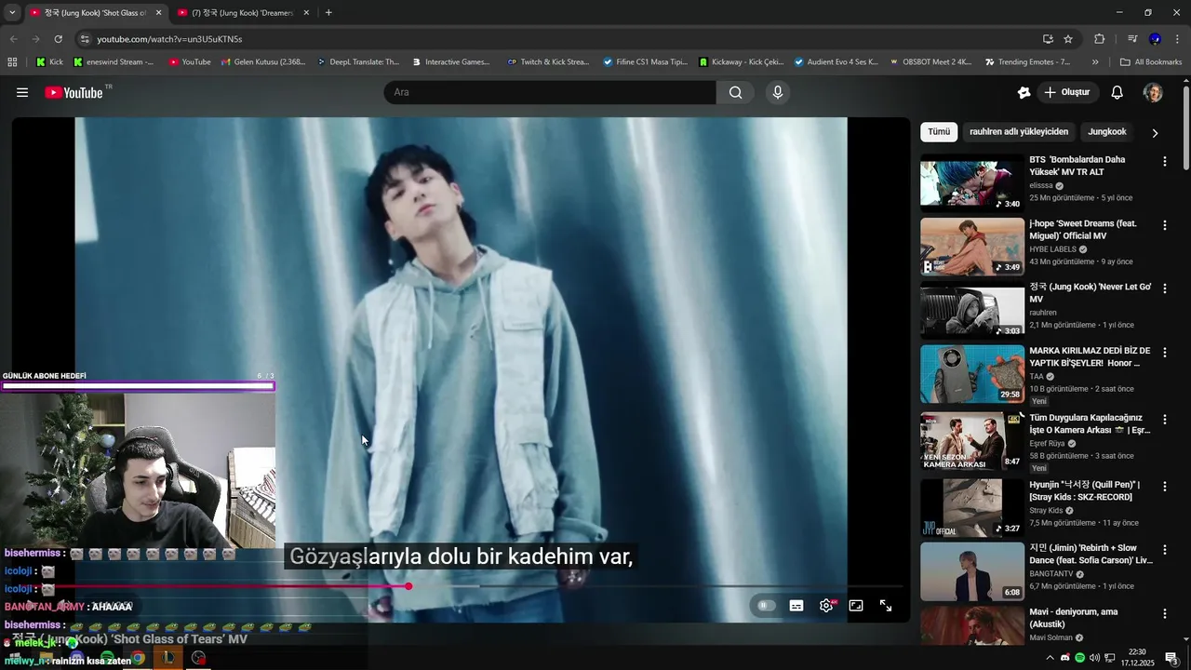Open the YouTube bookmark in bookmarks bar
This screenshot has height=670, width=1191.
click(190, 62)
